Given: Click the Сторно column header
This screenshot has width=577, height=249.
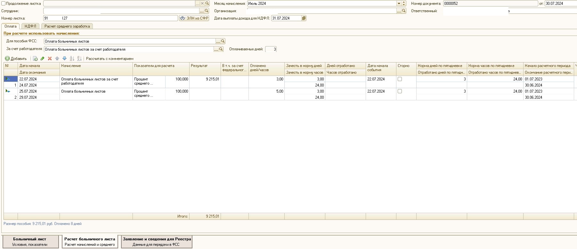Looking at the screenshot, I should coord(406,69).
